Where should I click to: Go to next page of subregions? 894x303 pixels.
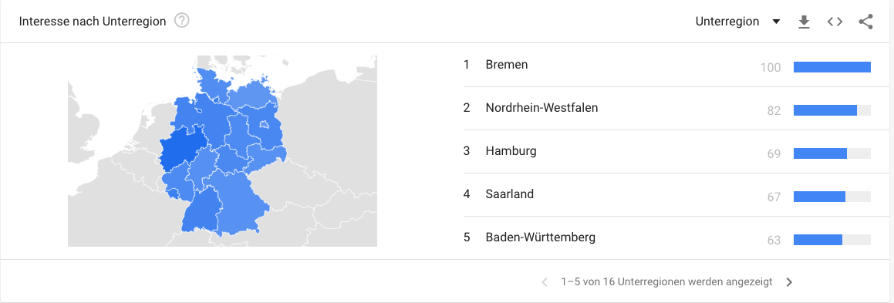click(x=789, y=281)
